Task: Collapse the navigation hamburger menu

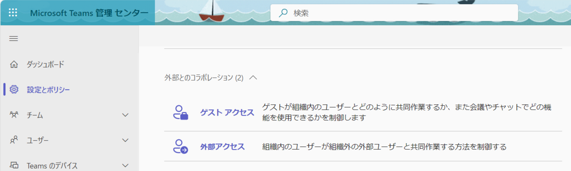Action: [x=14, y=38]
